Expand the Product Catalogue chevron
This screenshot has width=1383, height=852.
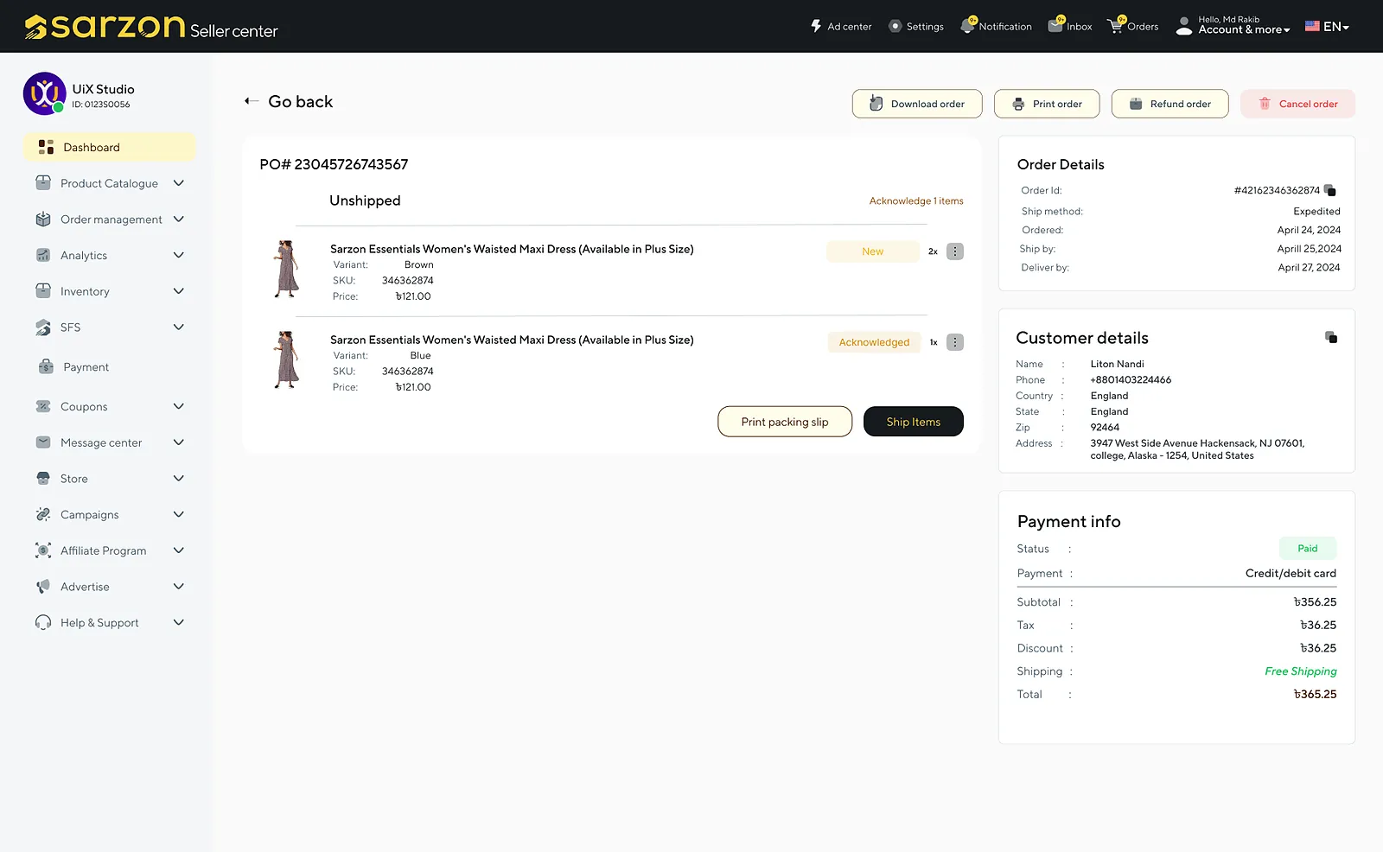pos(179,183)
